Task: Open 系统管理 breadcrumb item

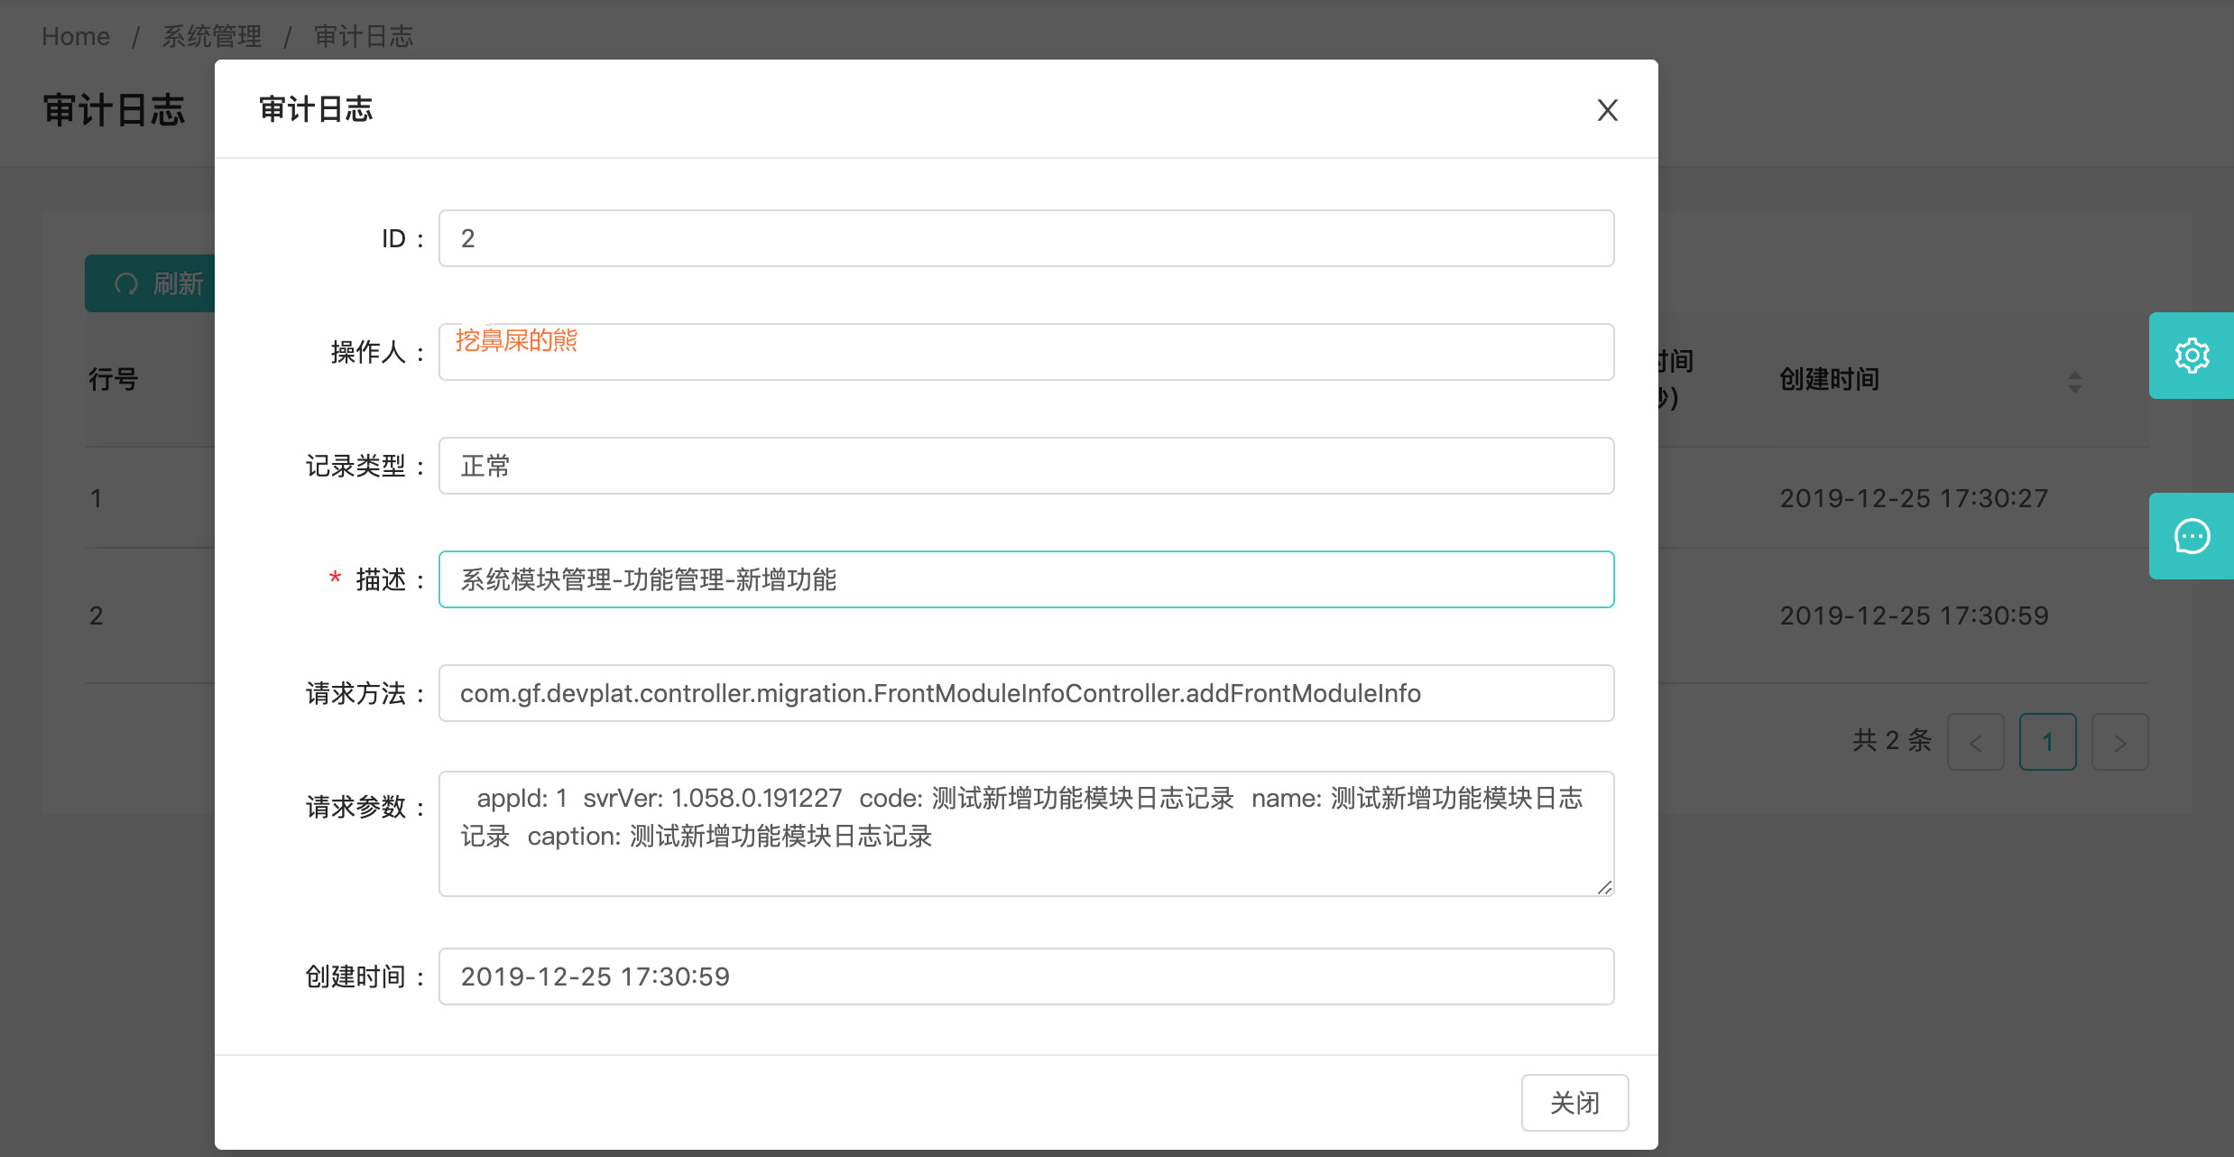Action: 212,36
